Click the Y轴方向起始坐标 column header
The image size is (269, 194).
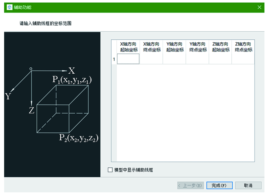pos(175,47)
